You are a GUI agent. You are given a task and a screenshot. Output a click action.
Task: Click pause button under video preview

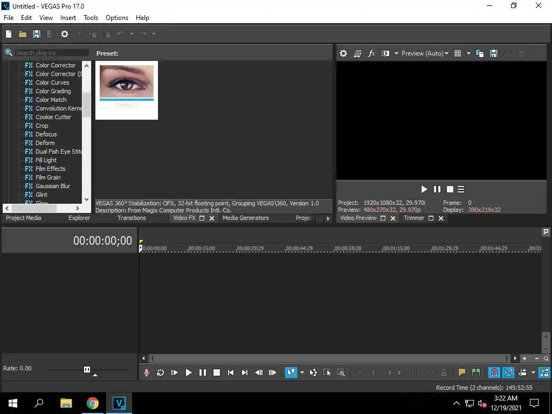click(437, 189)
